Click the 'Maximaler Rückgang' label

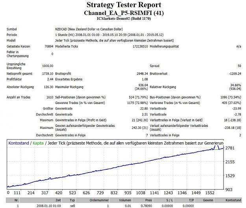tap(69, 87)
